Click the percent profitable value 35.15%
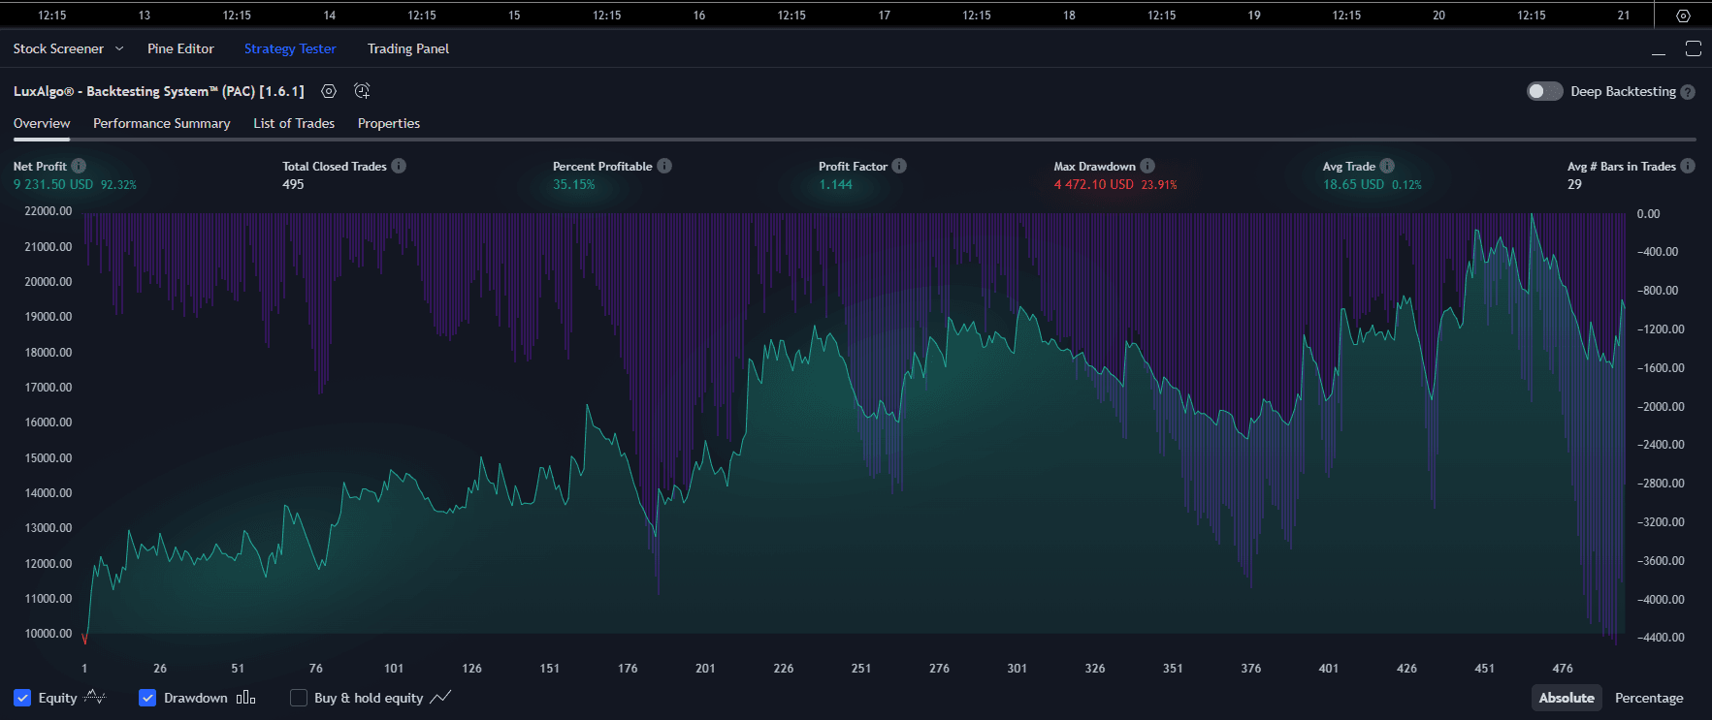 click(574, 184)
